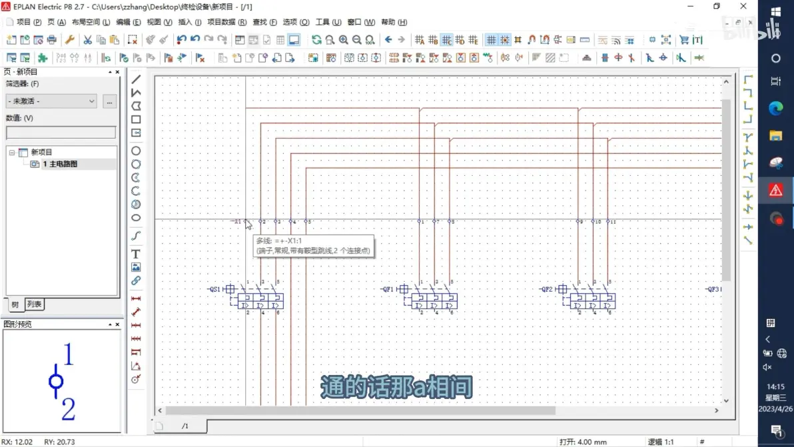Select the Spline curve tool
The width and height of the screenshot is (794, 447).
coord(136,236)
